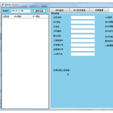
Task: Click the 空 status value text
Action: click(68, 75)
